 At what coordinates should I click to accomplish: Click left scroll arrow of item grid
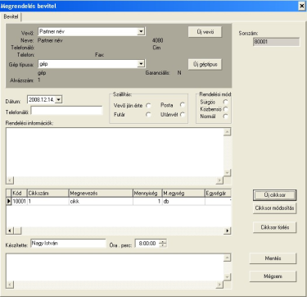point(10,231)
